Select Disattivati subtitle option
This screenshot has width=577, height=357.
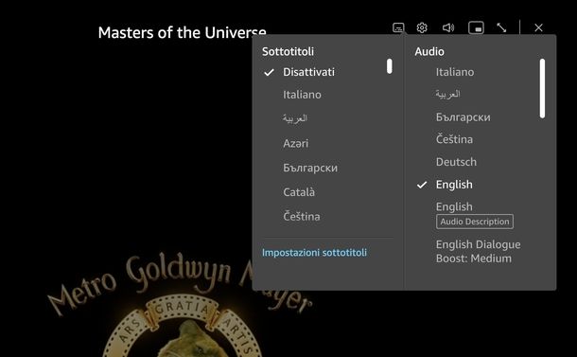(308, 72)
